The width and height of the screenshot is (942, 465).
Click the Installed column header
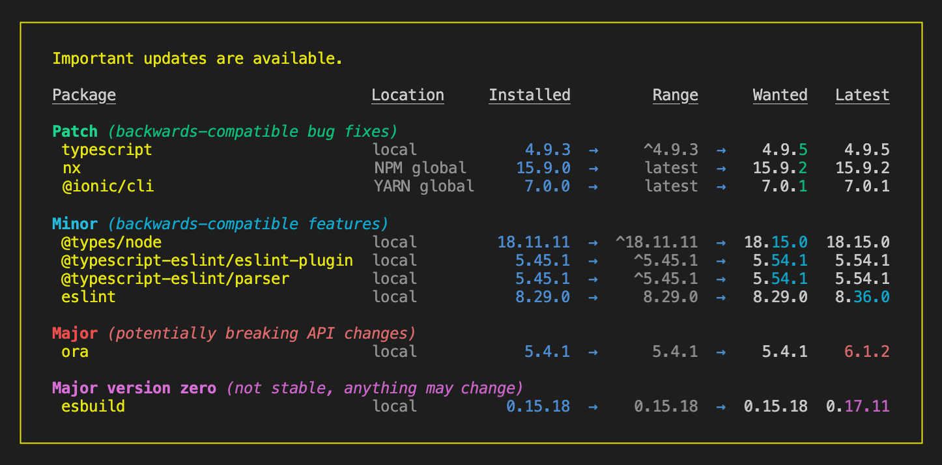(x=529, y=94)
